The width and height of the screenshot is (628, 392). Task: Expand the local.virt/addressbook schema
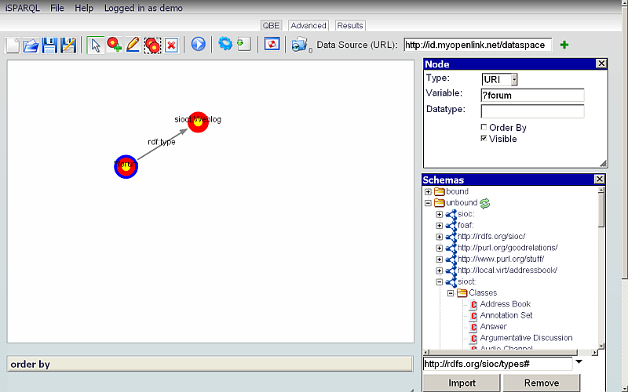point(440,270)
